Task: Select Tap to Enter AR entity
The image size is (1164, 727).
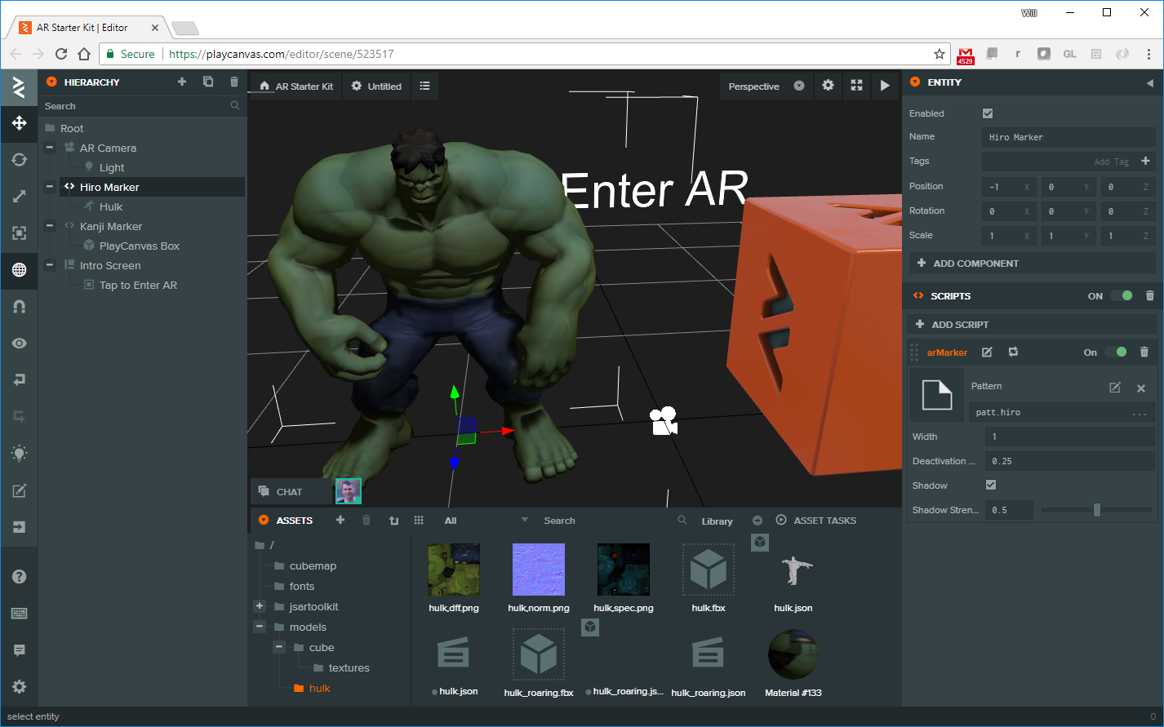Action: point(138,285)
